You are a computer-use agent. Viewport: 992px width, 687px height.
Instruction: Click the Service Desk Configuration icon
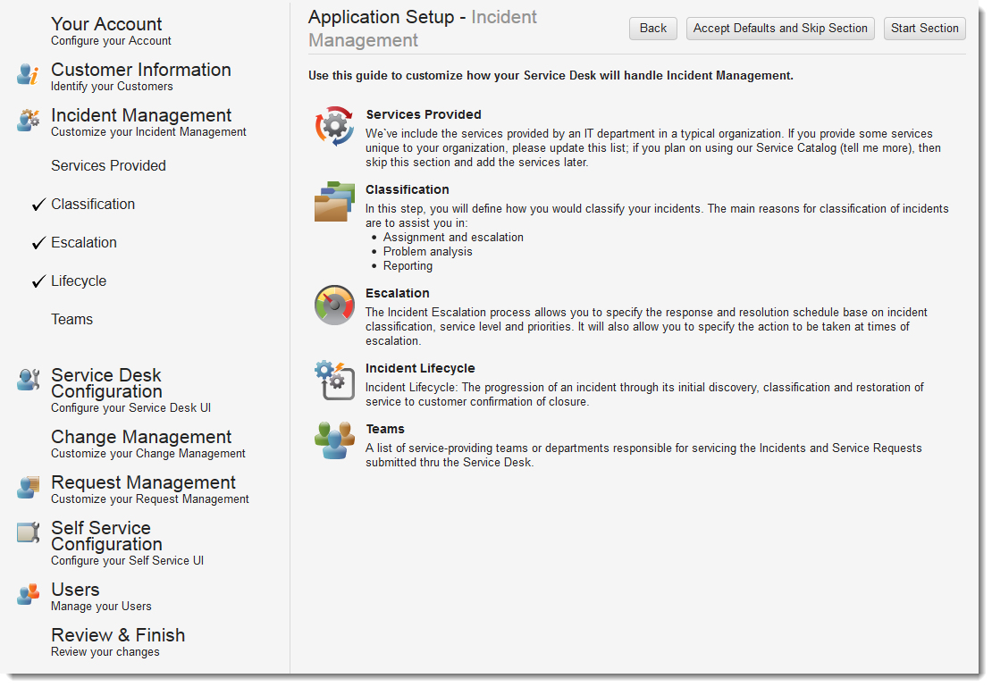pos(29,381)
